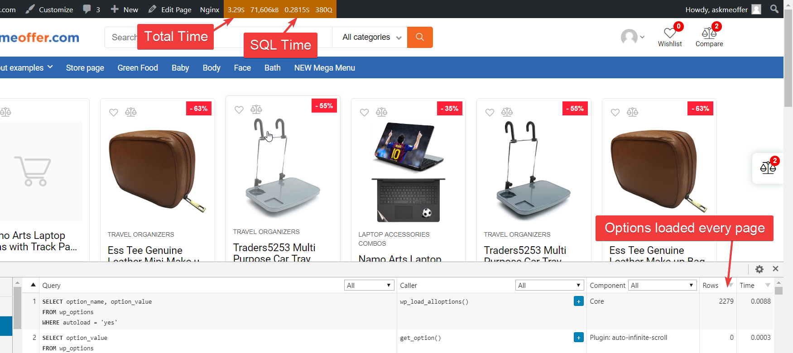This screenshot has height=353, width=793.
Task: Open the Query type filter dropdown
Action: [x=369, y=285]
